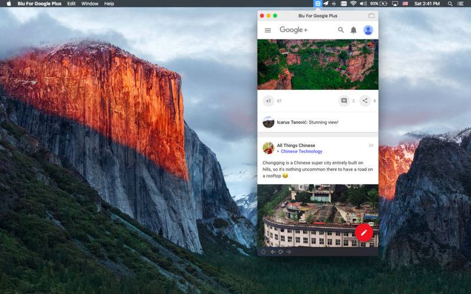Open the green cliff landscape photo
471x294 pixels.
tap(318, 65)
